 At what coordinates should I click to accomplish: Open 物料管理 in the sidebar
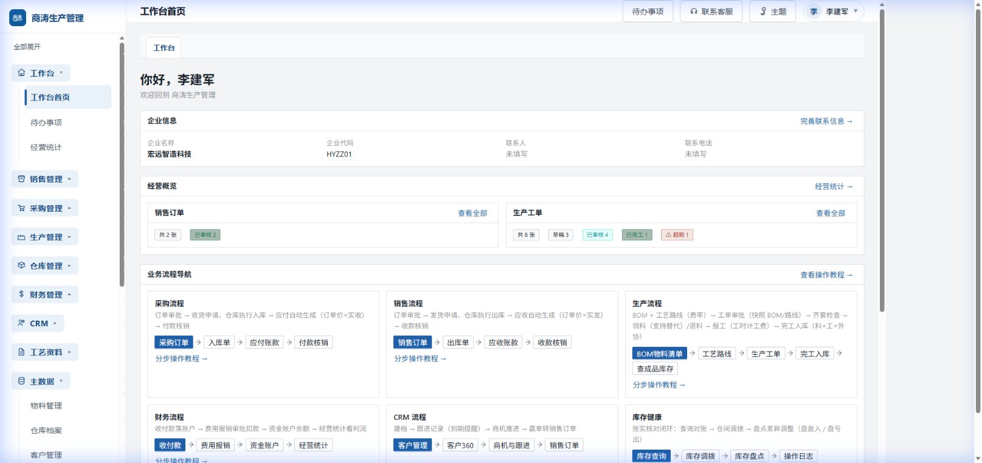[x=46, y=406]
